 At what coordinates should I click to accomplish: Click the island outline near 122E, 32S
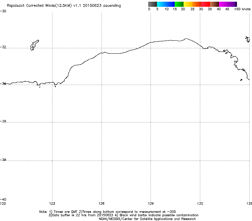[x=34, y=45]
